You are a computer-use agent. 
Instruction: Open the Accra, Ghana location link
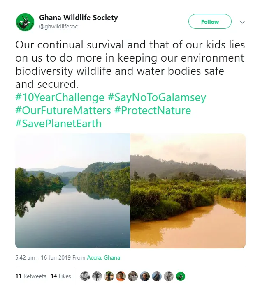tap(103, 258)
